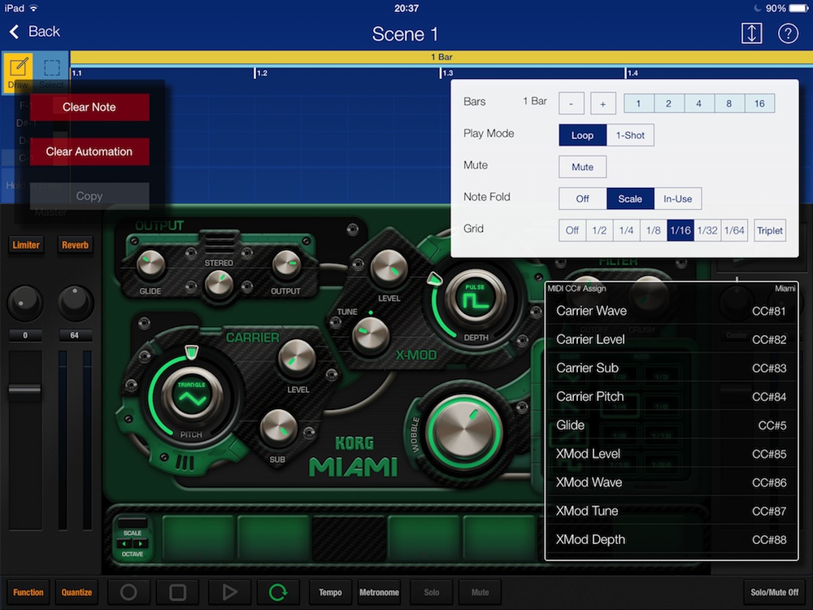Set Grid to 1/32
813x610 pixels.
click(707, 230)
